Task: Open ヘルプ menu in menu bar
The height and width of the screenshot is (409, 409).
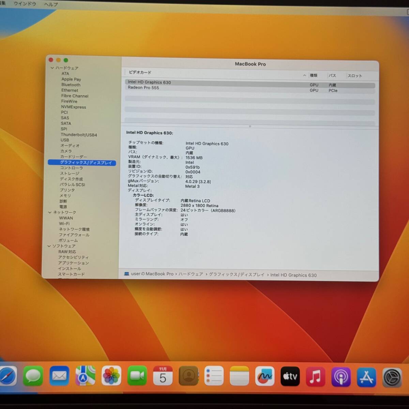Action: [x=51, y=4]
